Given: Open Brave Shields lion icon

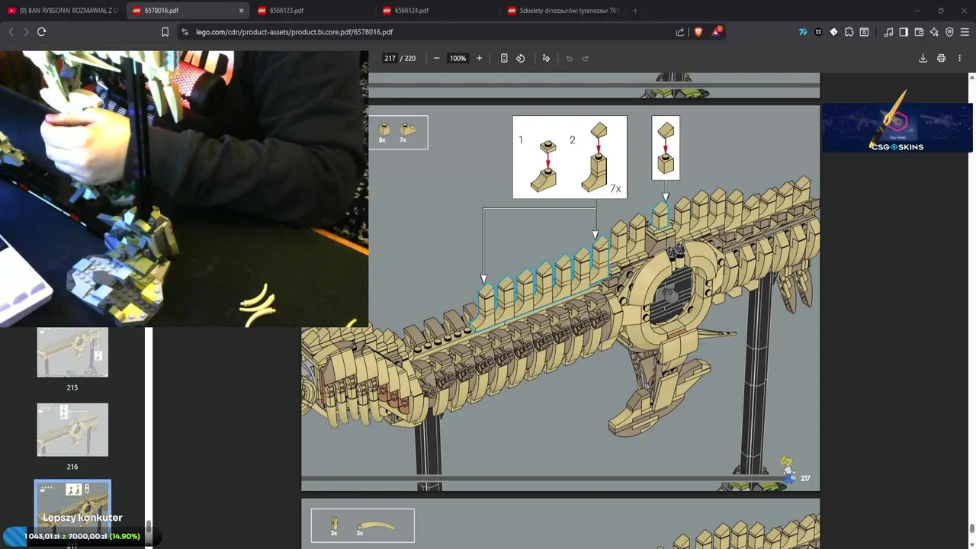Looking at the screenshot, I should [x=698, y=32].
